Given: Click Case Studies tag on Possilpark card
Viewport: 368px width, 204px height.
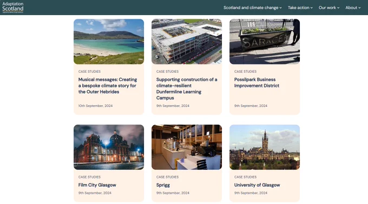Looking at the screenshot, I should click(245, 71).
